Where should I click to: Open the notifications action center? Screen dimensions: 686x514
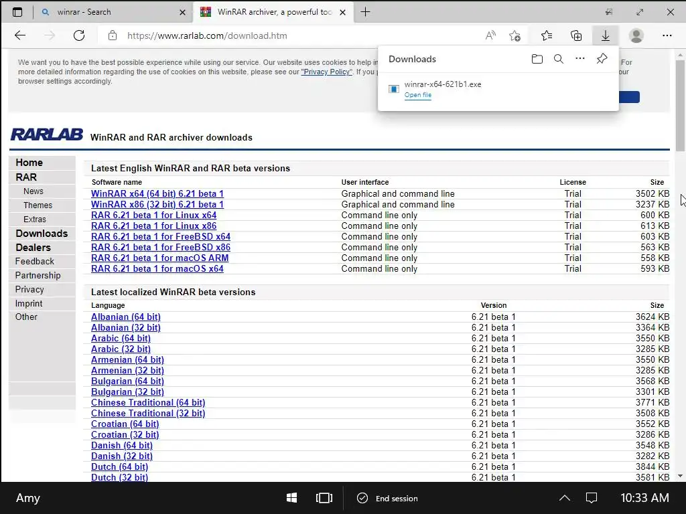(592, 498)
